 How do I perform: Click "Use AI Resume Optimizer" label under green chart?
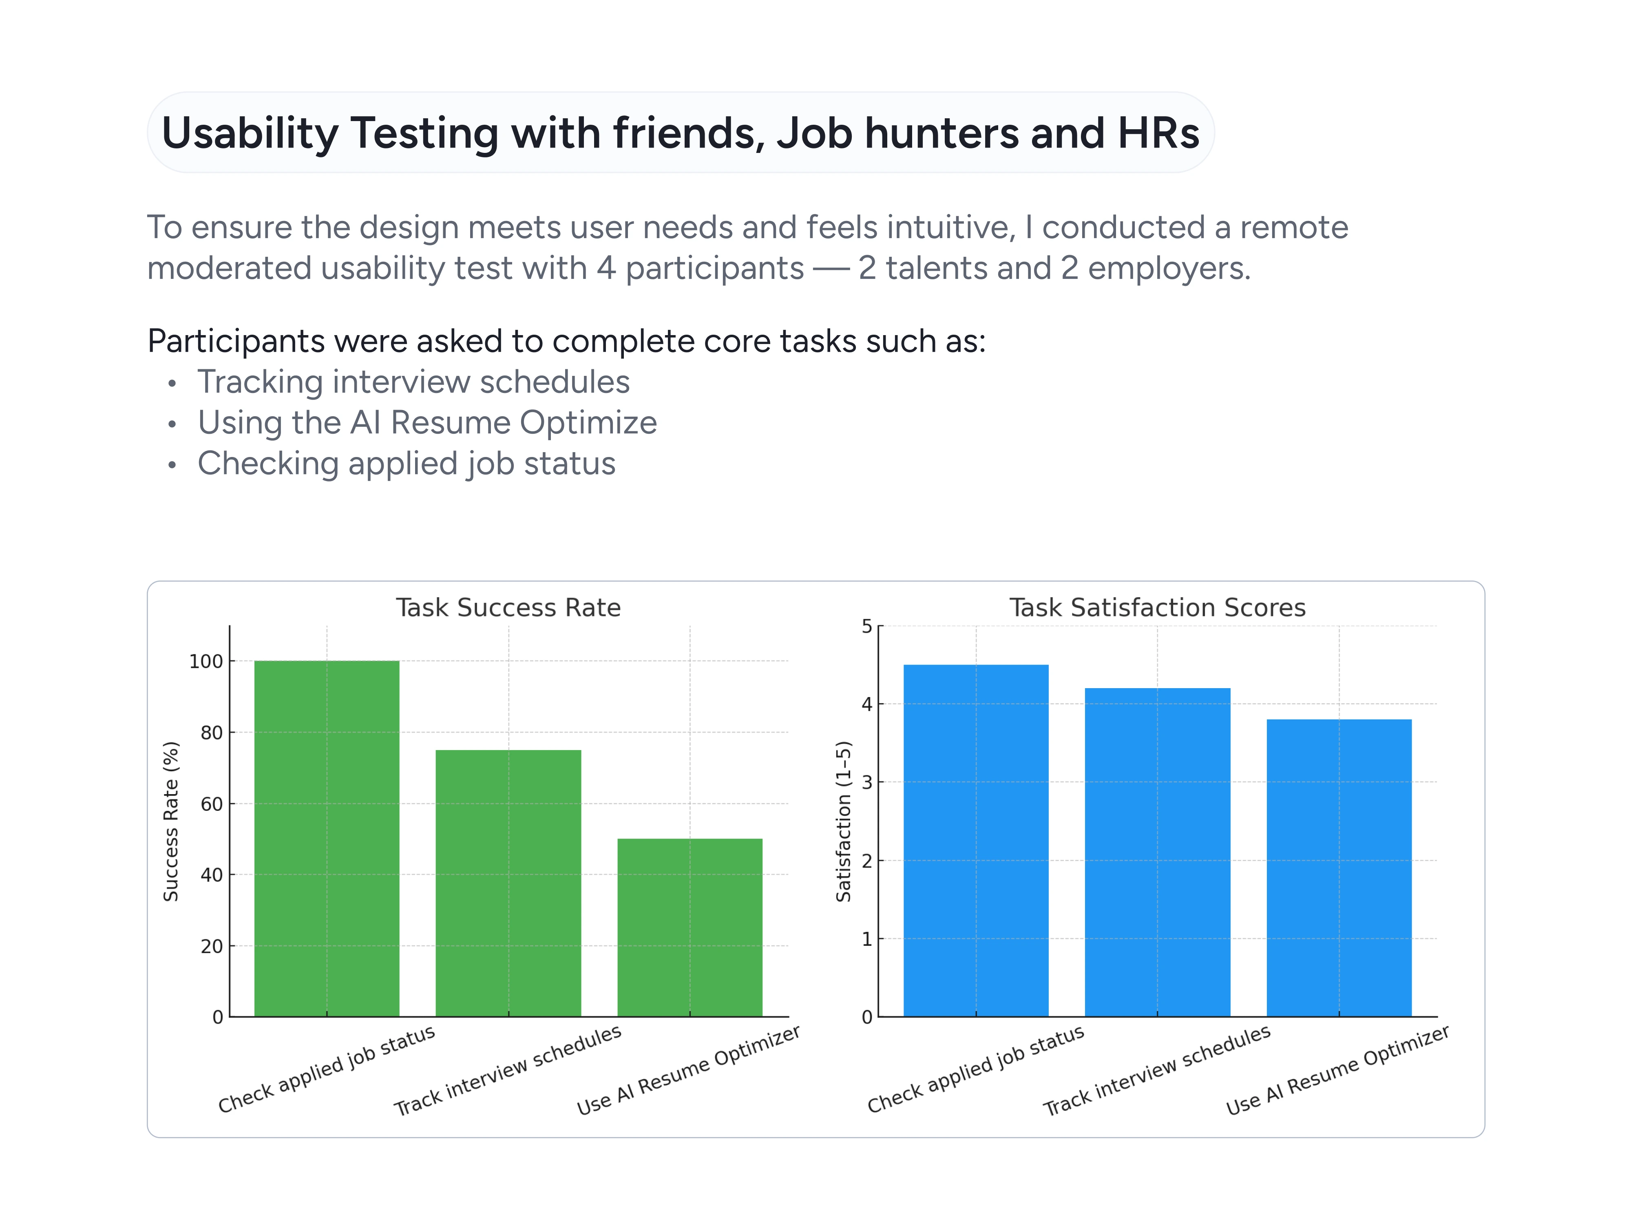[x=688, y=1071]
